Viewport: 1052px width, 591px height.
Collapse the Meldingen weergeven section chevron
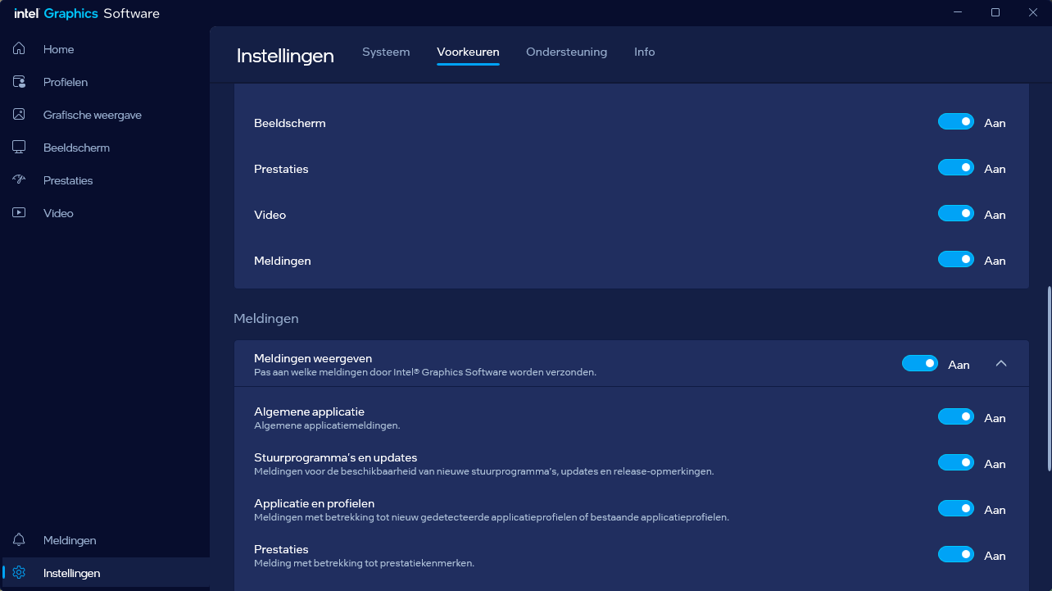pyautogui.click(x=1000, y=364)
